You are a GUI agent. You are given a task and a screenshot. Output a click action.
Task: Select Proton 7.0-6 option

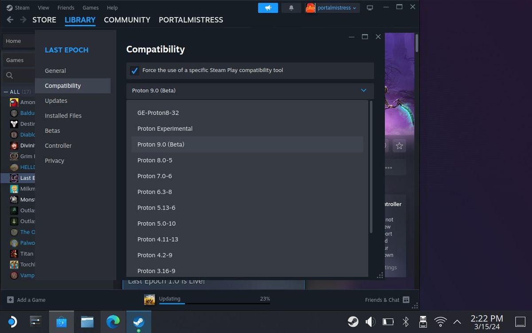coord(247,176)
